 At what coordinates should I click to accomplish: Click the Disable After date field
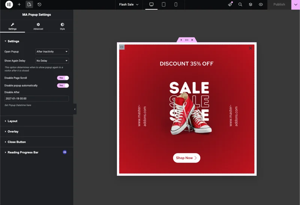(36, 98)
